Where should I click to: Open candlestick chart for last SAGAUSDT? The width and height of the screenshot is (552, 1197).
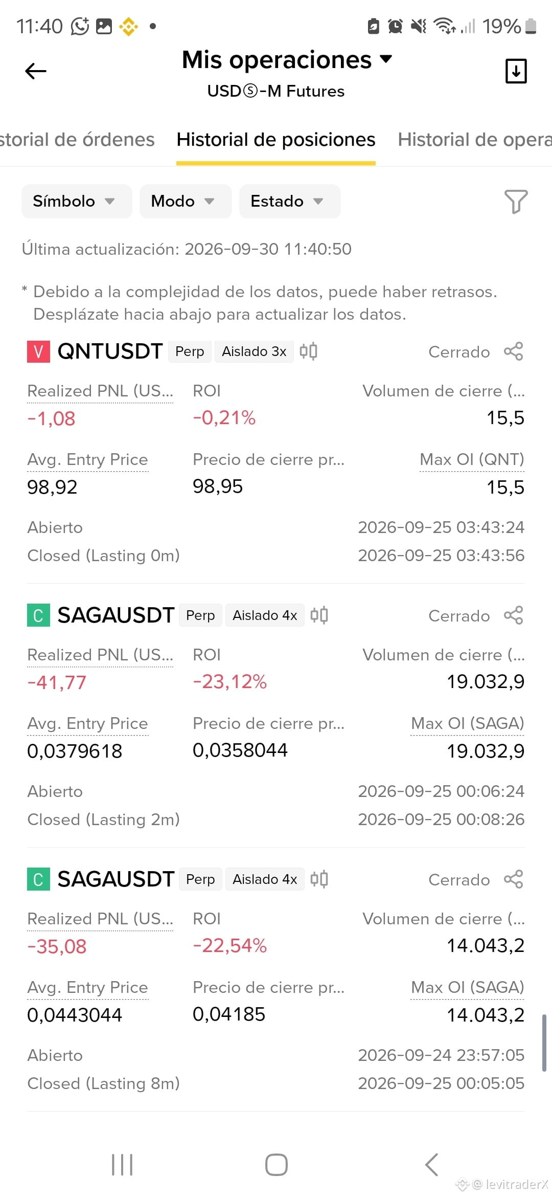[x=319, y=879]
